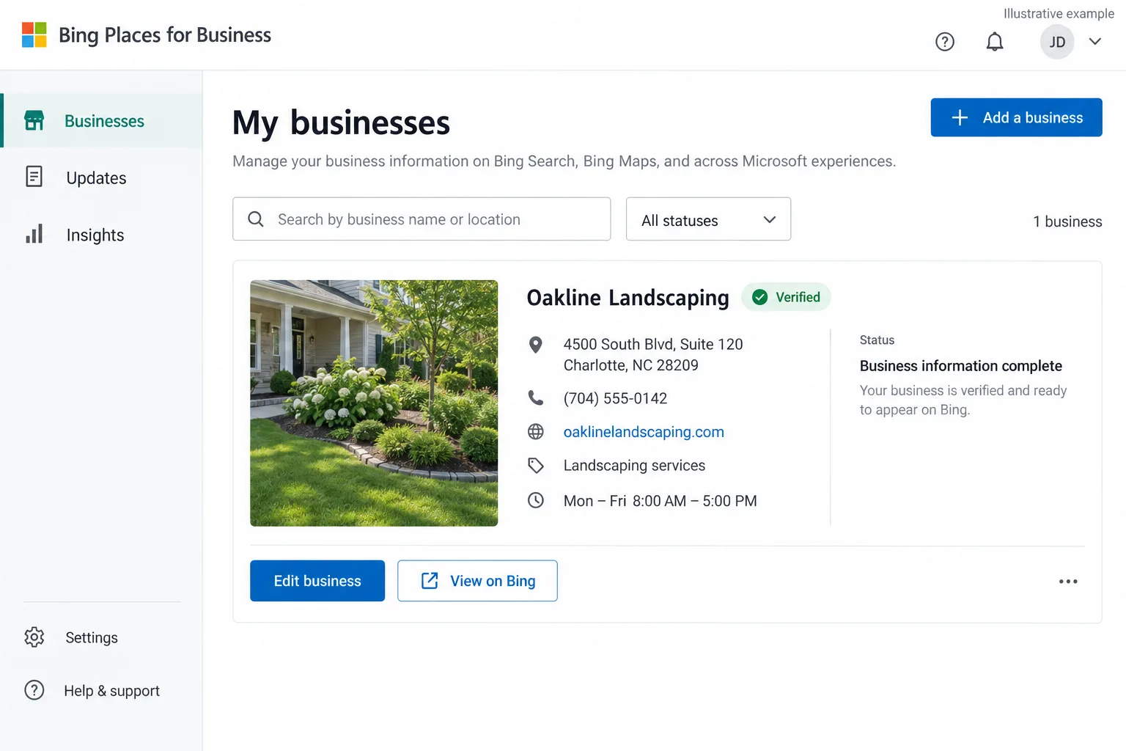
Task: Click the Bing Places for Business title
Action: (165, 35)
